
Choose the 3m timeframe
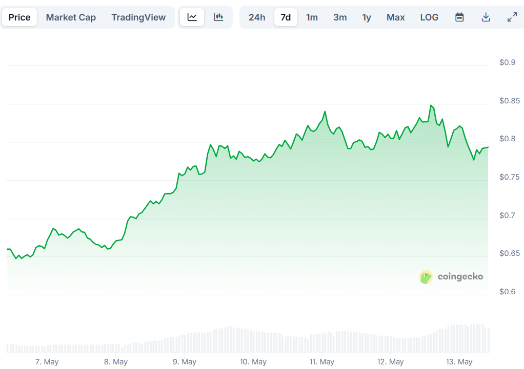point(340,17)
